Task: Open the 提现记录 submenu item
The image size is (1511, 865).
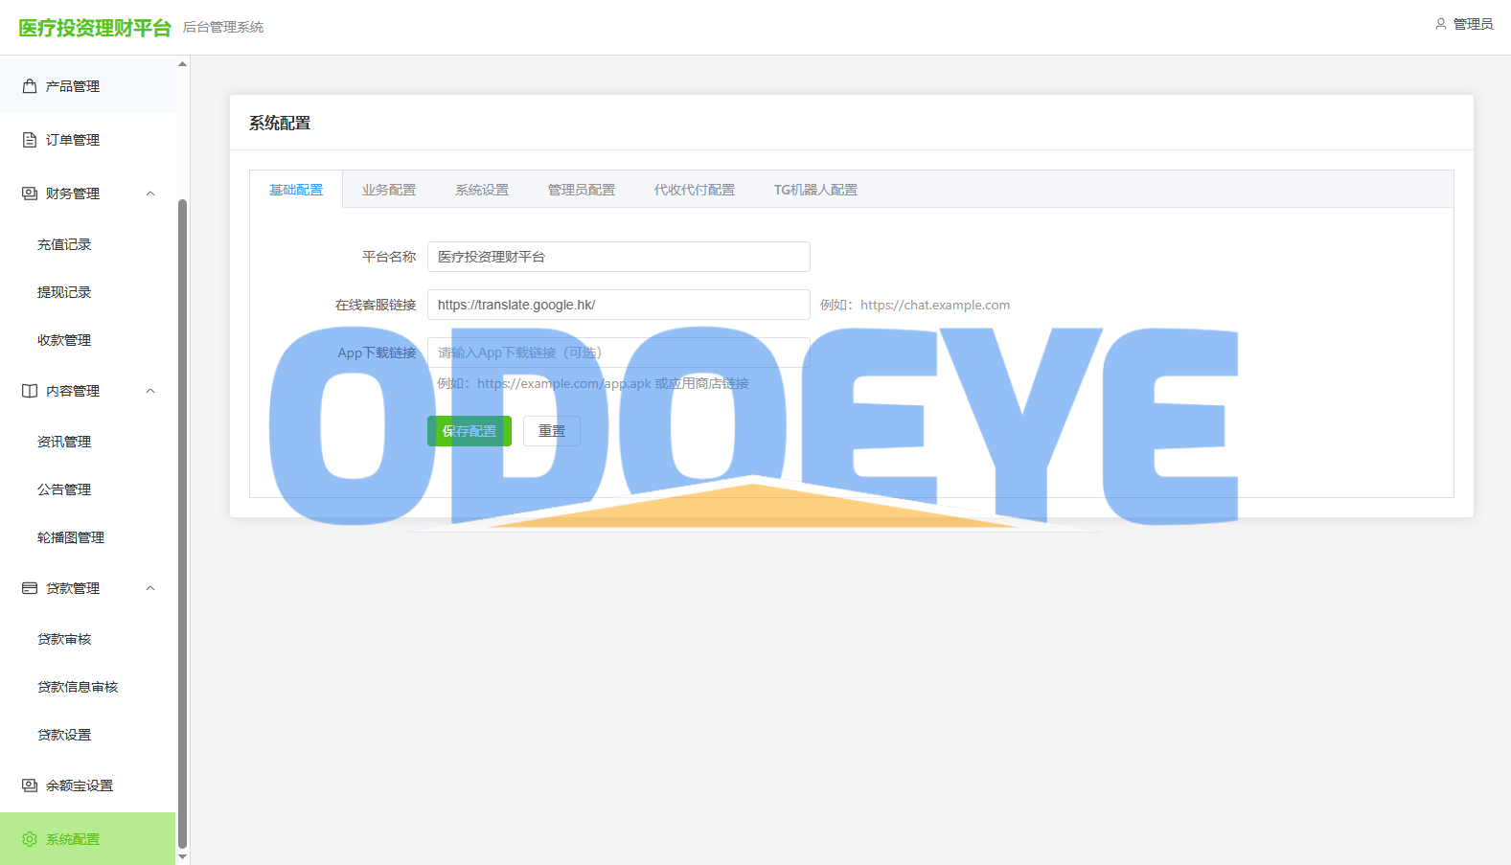Action: [88, 292]
